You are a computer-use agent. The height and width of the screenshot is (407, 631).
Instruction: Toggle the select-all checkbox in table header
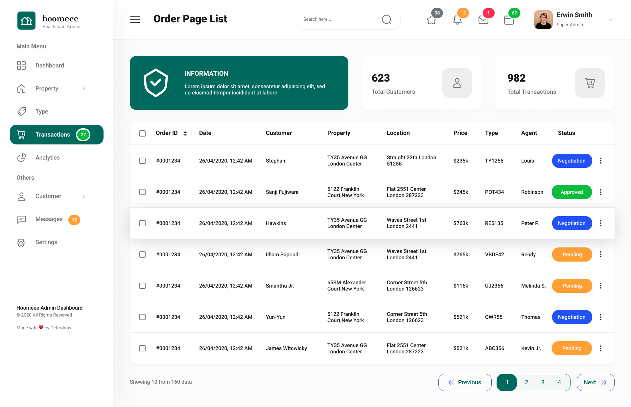point(142,133)
